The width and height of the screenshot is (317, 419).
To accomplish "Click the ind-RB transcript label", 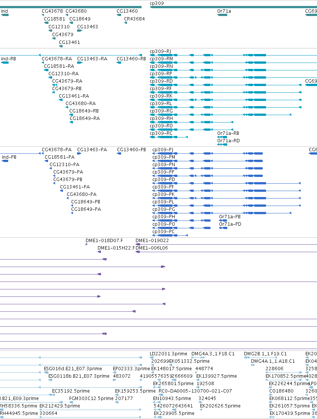I will click(x=9, y=58).
